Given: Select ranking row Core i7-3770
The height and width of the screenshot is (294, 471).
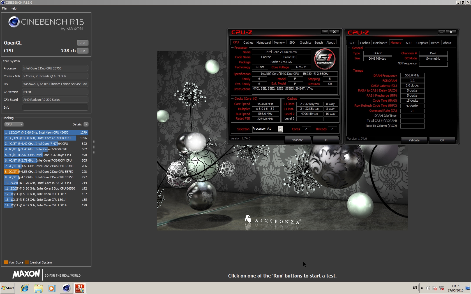Looking at the screenshot, I should (46, 149).
